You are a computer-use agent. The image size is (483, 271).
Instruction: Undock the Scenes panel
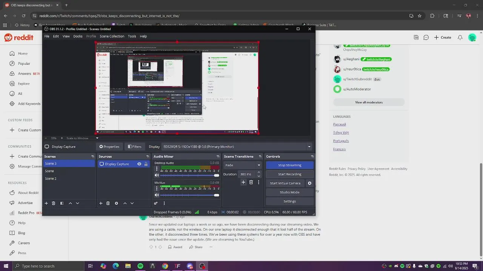pyautogui.click(x=92, y=157)
